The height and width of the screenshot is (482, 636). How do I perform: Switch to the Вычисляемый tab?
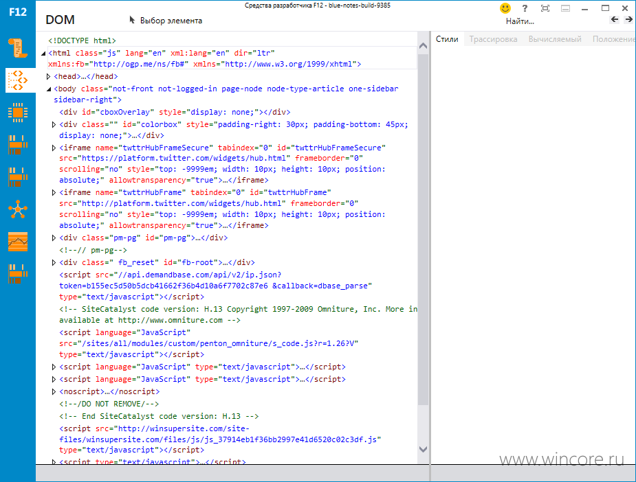[555, 39]
